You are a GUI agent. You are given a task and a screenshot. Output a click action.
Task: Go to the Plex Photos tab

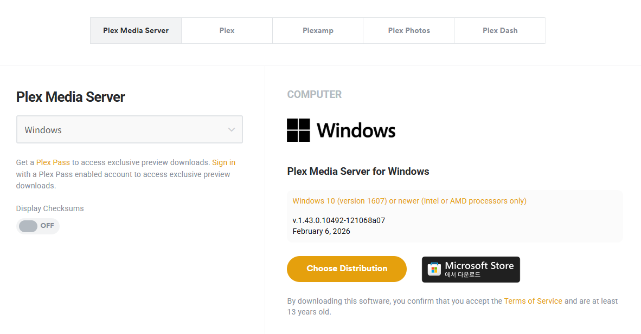(409, 31)
